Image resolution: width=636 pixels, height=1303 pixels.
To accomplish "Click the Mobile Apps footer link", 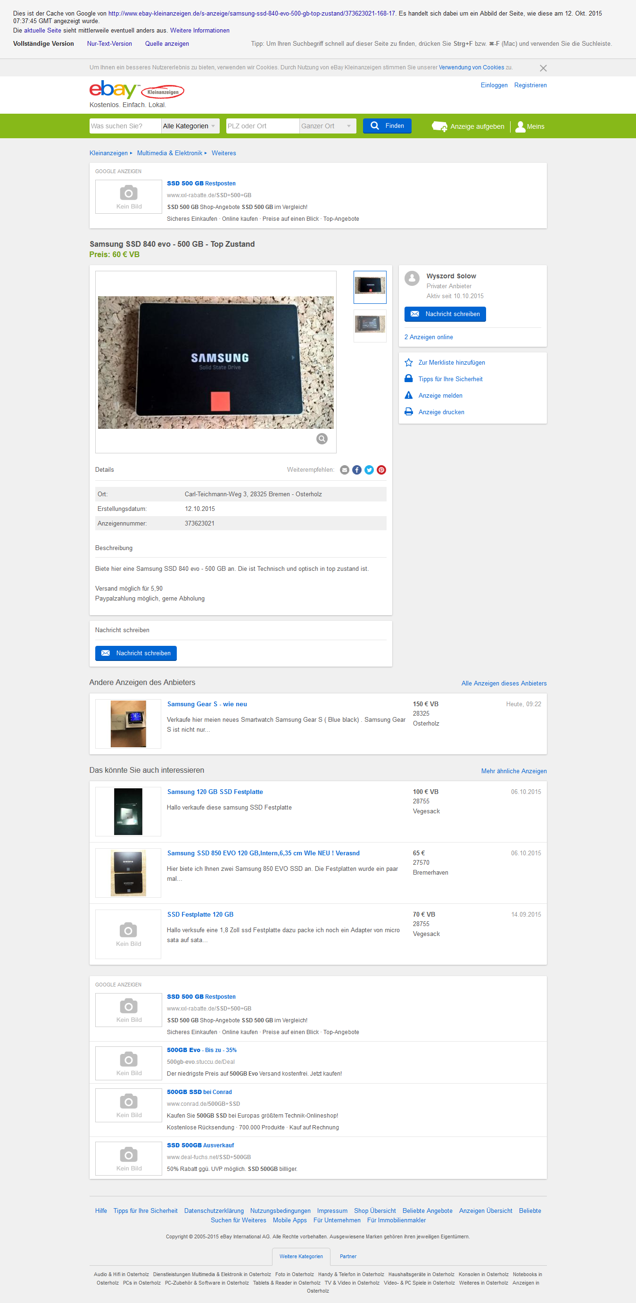I will pyautogui.click(x=289, y=1220).
